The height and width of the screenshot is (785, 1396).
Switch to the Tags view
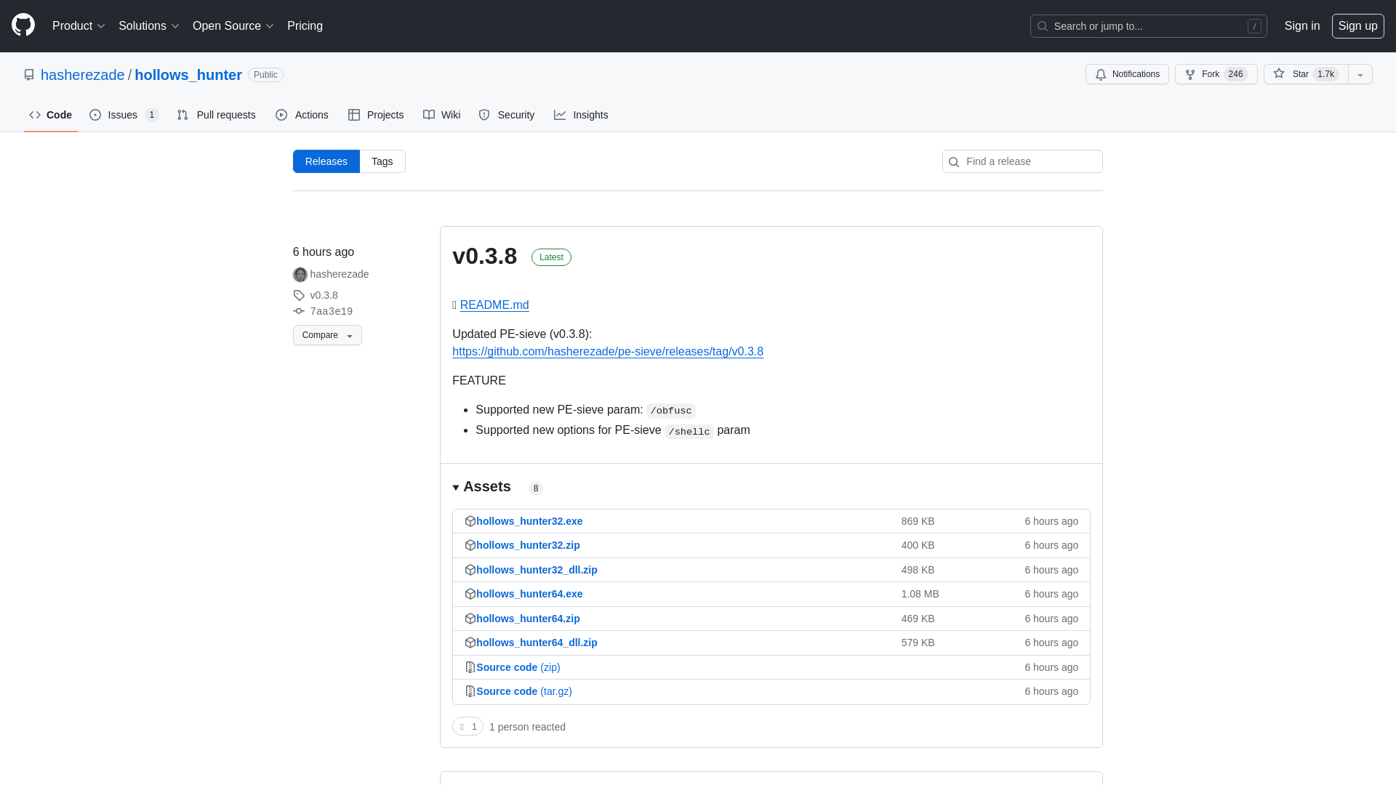coord(382,161)
